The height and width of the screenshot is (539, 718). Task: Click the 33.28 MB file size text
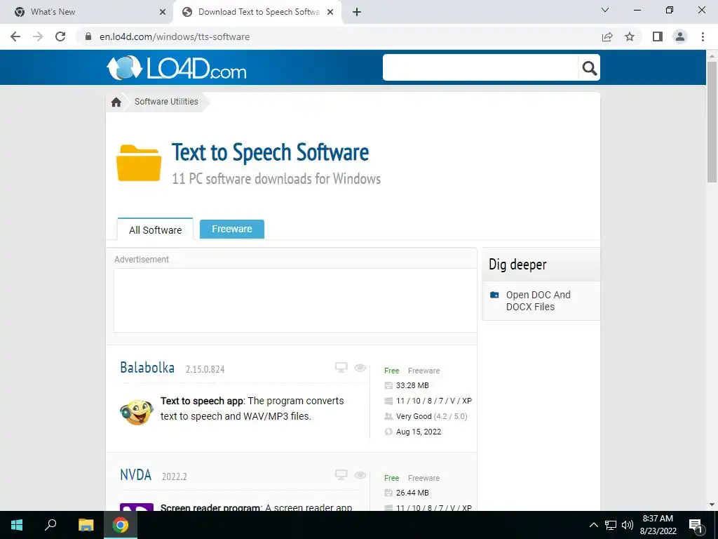(412, 385)
